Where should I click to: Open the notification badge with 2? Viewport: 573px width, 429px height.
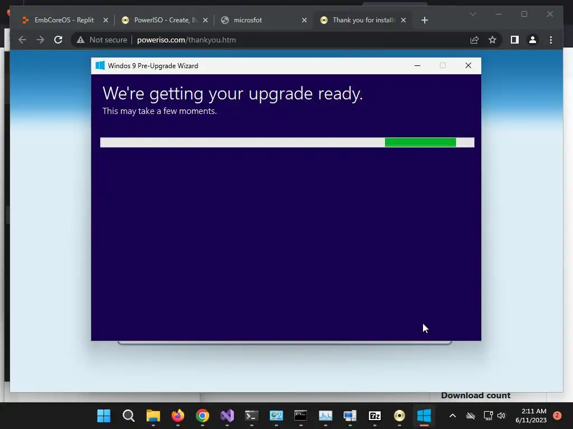[x=557, y=416]
